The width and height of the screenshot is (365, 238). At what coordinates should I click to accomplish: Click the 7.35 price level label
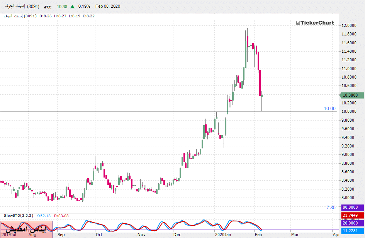click(x=331, y=208)
